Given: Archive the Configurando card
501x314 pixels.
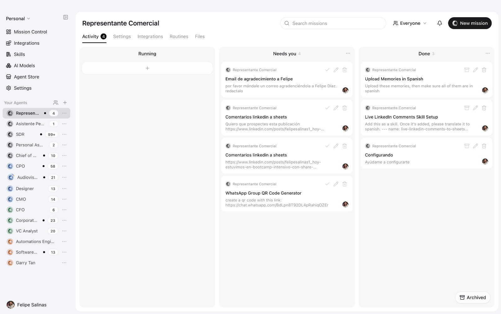Looking at the screenshot, I should pos(467,146).
